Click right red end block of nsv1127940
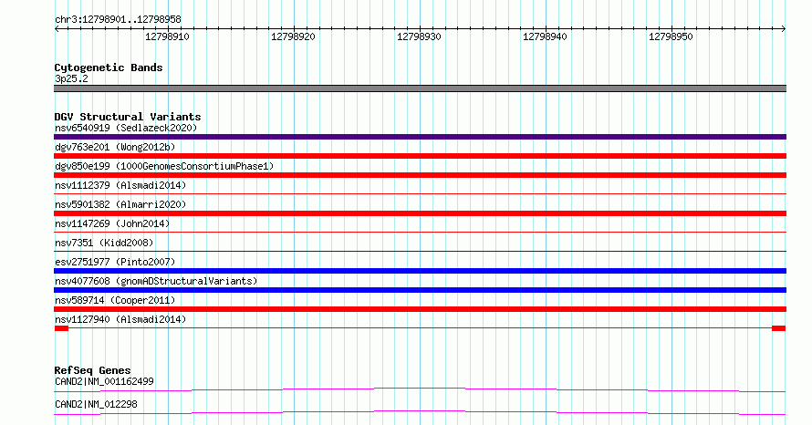 tap(779, 328)
